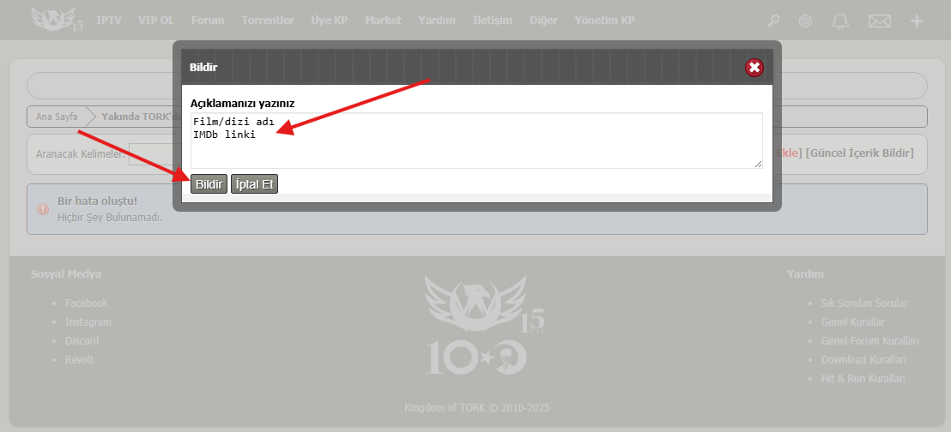Close the Bildir dialog with red X
This screenshot has width=951, height=432.
(754, 67)
